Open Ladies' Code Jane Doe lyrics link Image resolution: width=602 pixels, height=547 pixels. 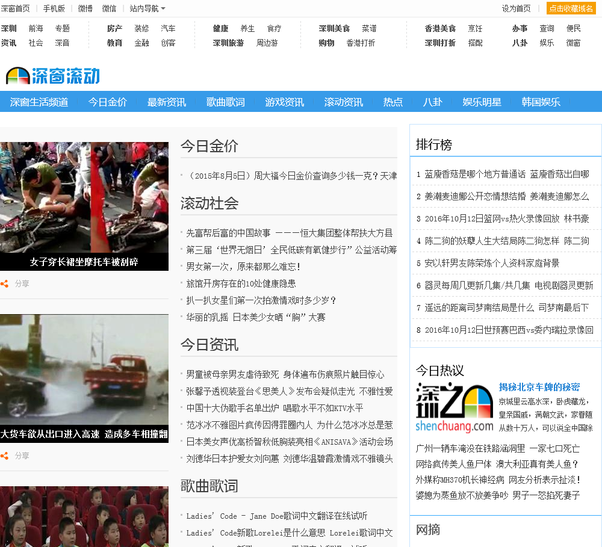277,516
